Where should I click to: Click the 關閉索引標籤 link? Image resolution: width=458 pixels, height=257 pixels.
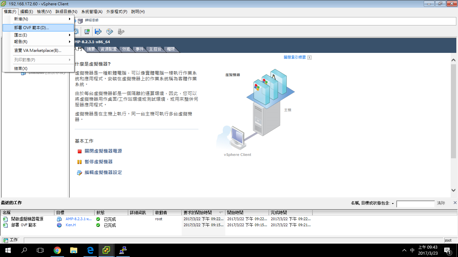point(295,57)
